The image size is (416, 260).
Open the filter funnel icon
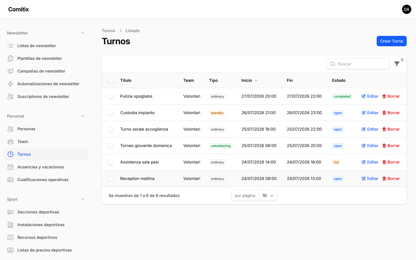pos(397,64)
